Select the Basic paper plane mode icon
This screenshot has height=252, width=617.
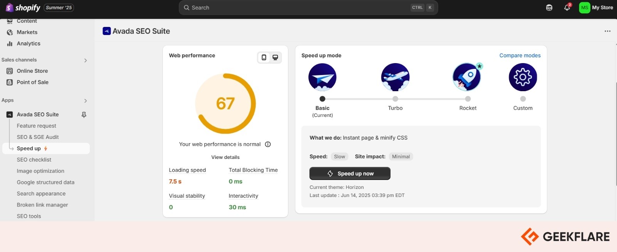click(x=322, y=77)
